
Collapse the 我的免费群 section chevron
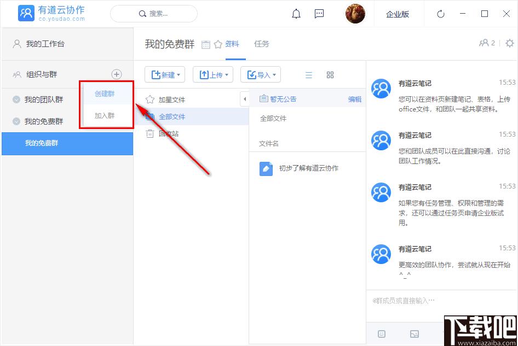16,121
